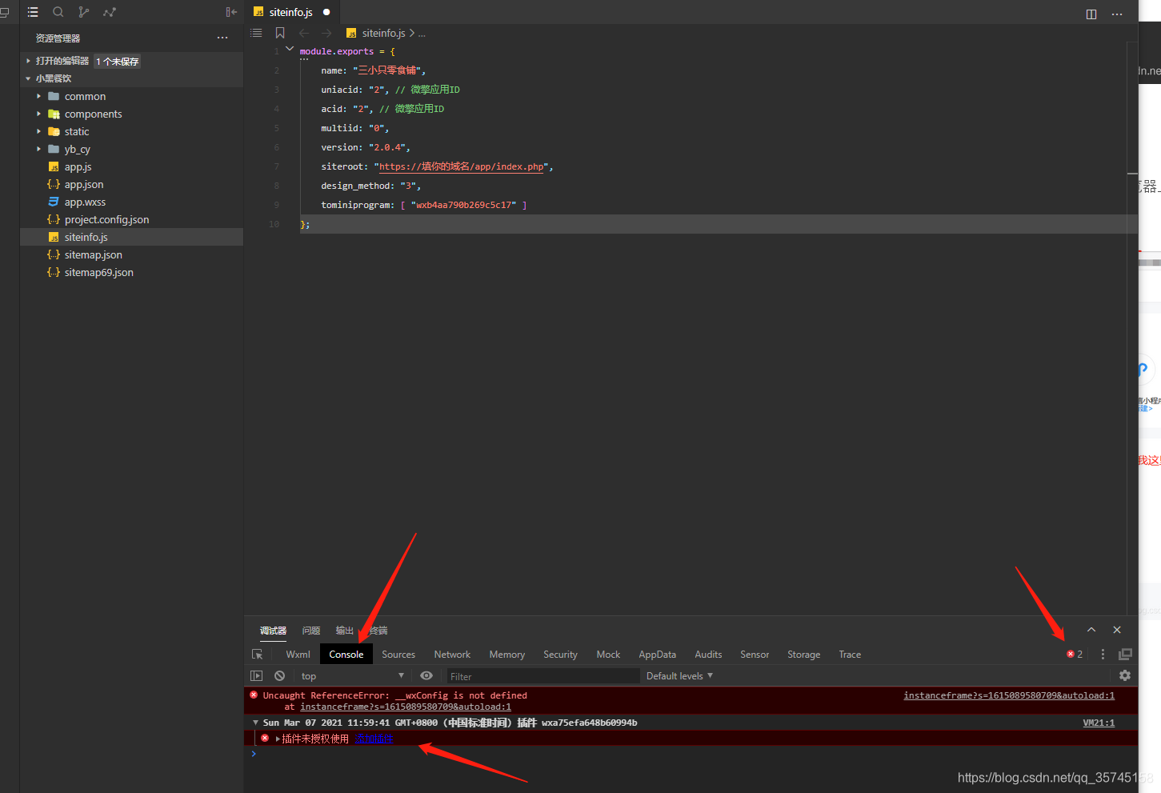This screenshot has width=1161, height=793.
Task: Open the search panel icon in sidebar
Action: click(x=58, y=12)
